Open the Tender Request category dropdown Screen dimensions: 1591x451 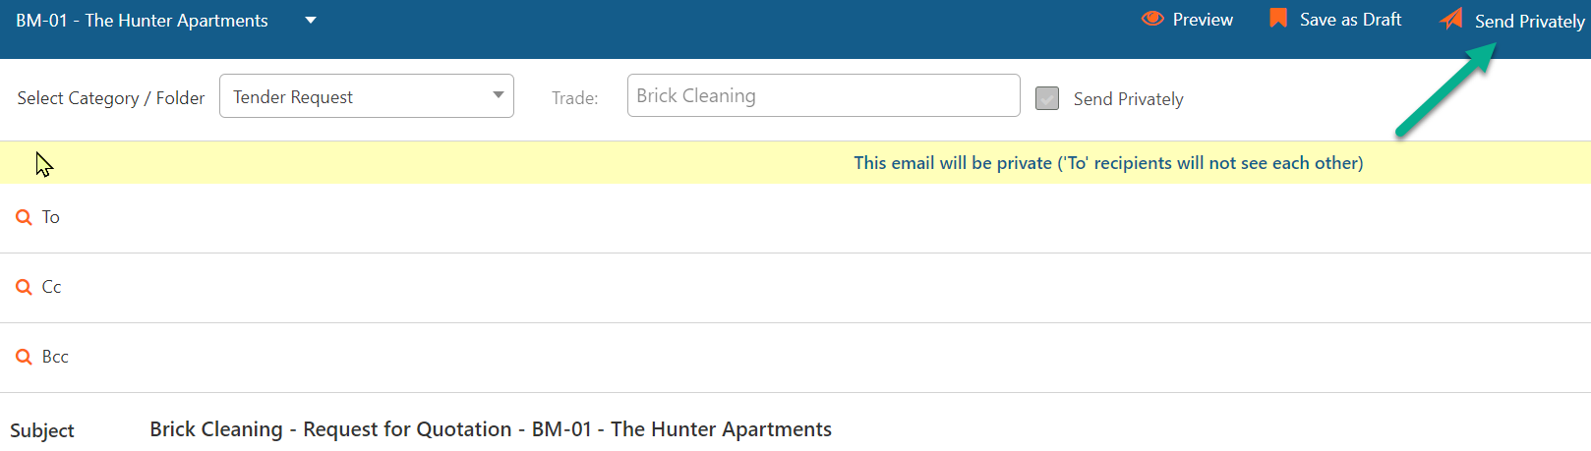pos(366,96)
